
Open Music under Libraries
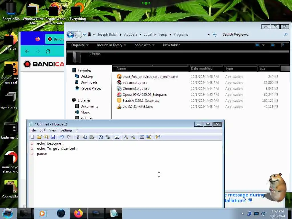point(85,112)
